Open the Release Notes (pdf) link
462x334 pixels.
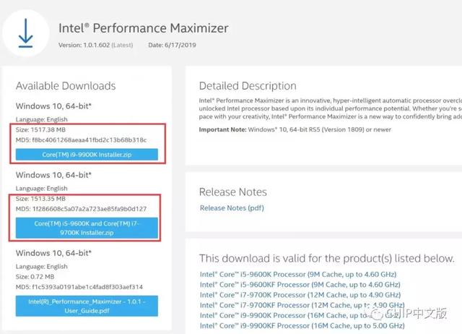click(232, 208)
